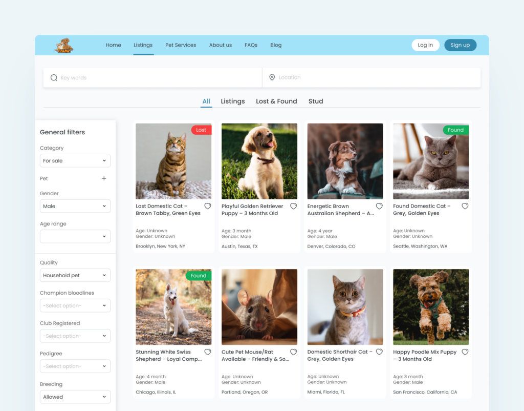Image resolution: width=524 pixels, height=411 pixels.
Task: Open the Domestic Shorthair Cat title
Action: click(340, 356)
